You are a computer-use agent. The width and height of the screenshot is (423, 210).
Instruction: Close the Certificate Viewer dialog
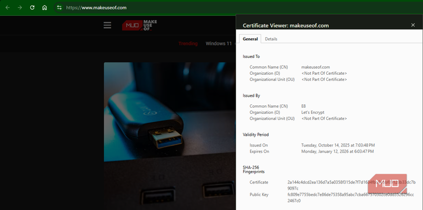413,25
